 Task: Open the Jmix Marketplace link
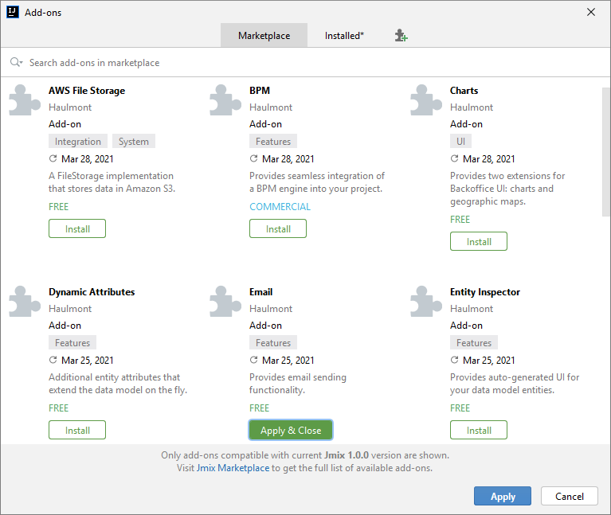pos(233,468)
